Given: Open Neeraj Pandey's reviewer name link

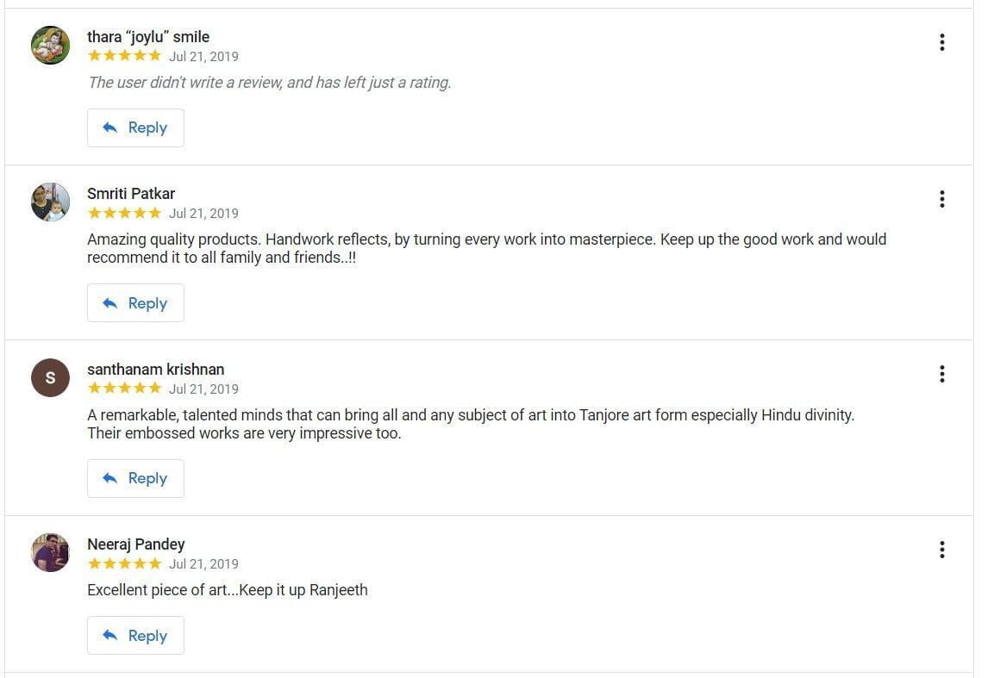Looking at the screenshot, I should point(136,544).
